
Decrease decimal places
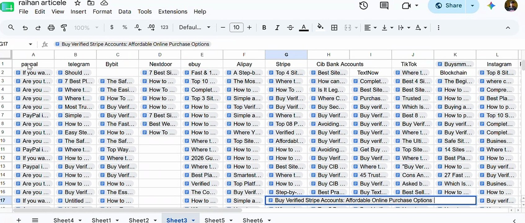pos(138,28)
